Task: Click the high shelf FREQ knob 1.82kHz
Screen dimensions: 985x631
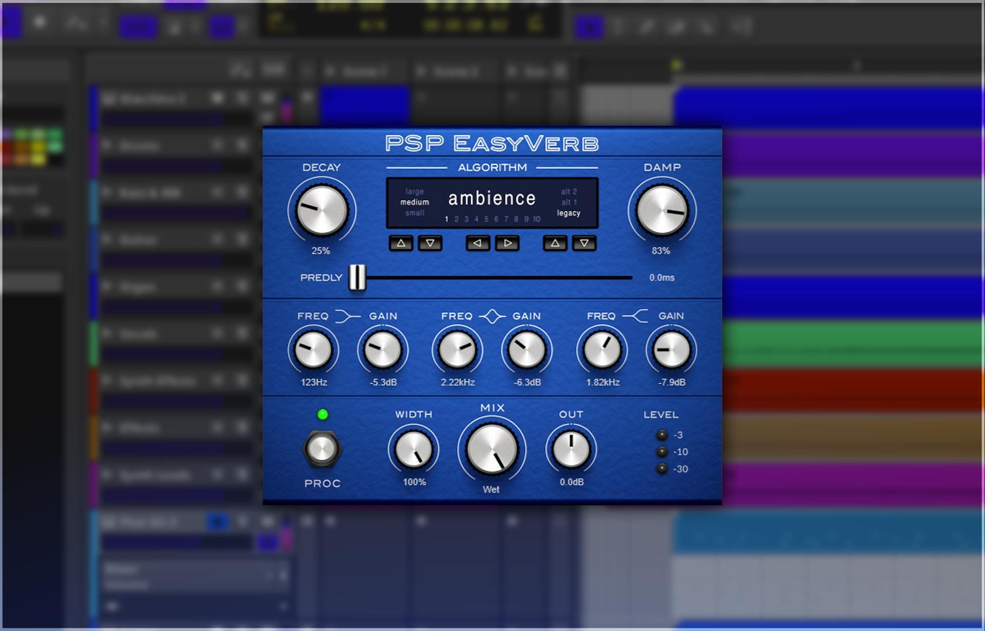Action: (602, 349)
